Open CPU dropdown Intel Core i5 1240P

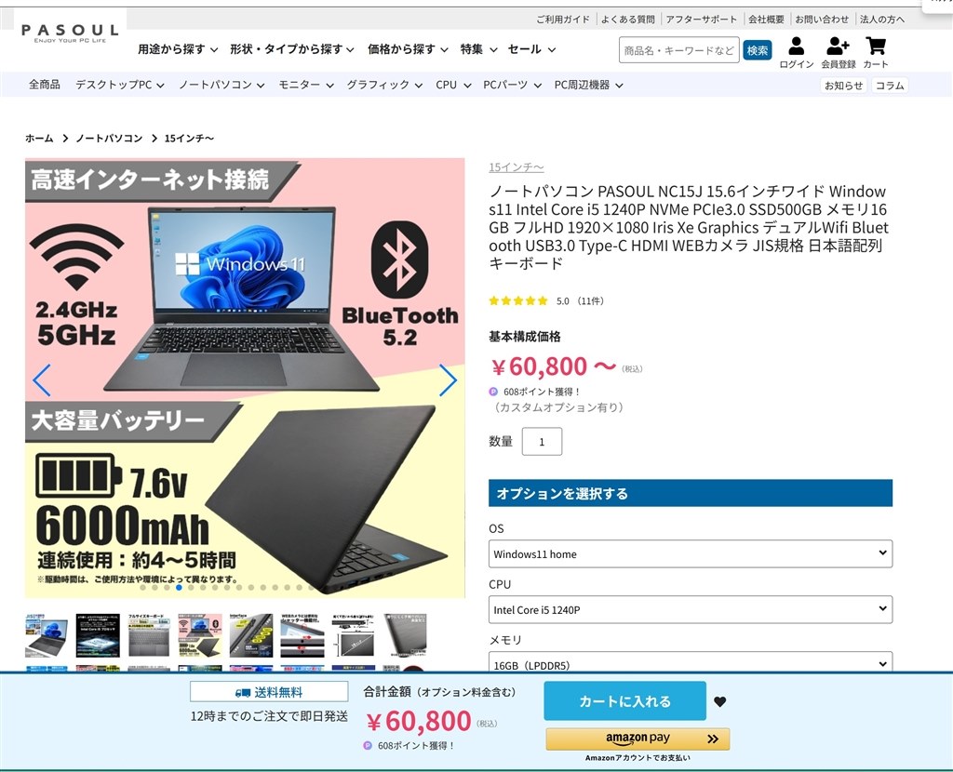[x=691, y=609]
